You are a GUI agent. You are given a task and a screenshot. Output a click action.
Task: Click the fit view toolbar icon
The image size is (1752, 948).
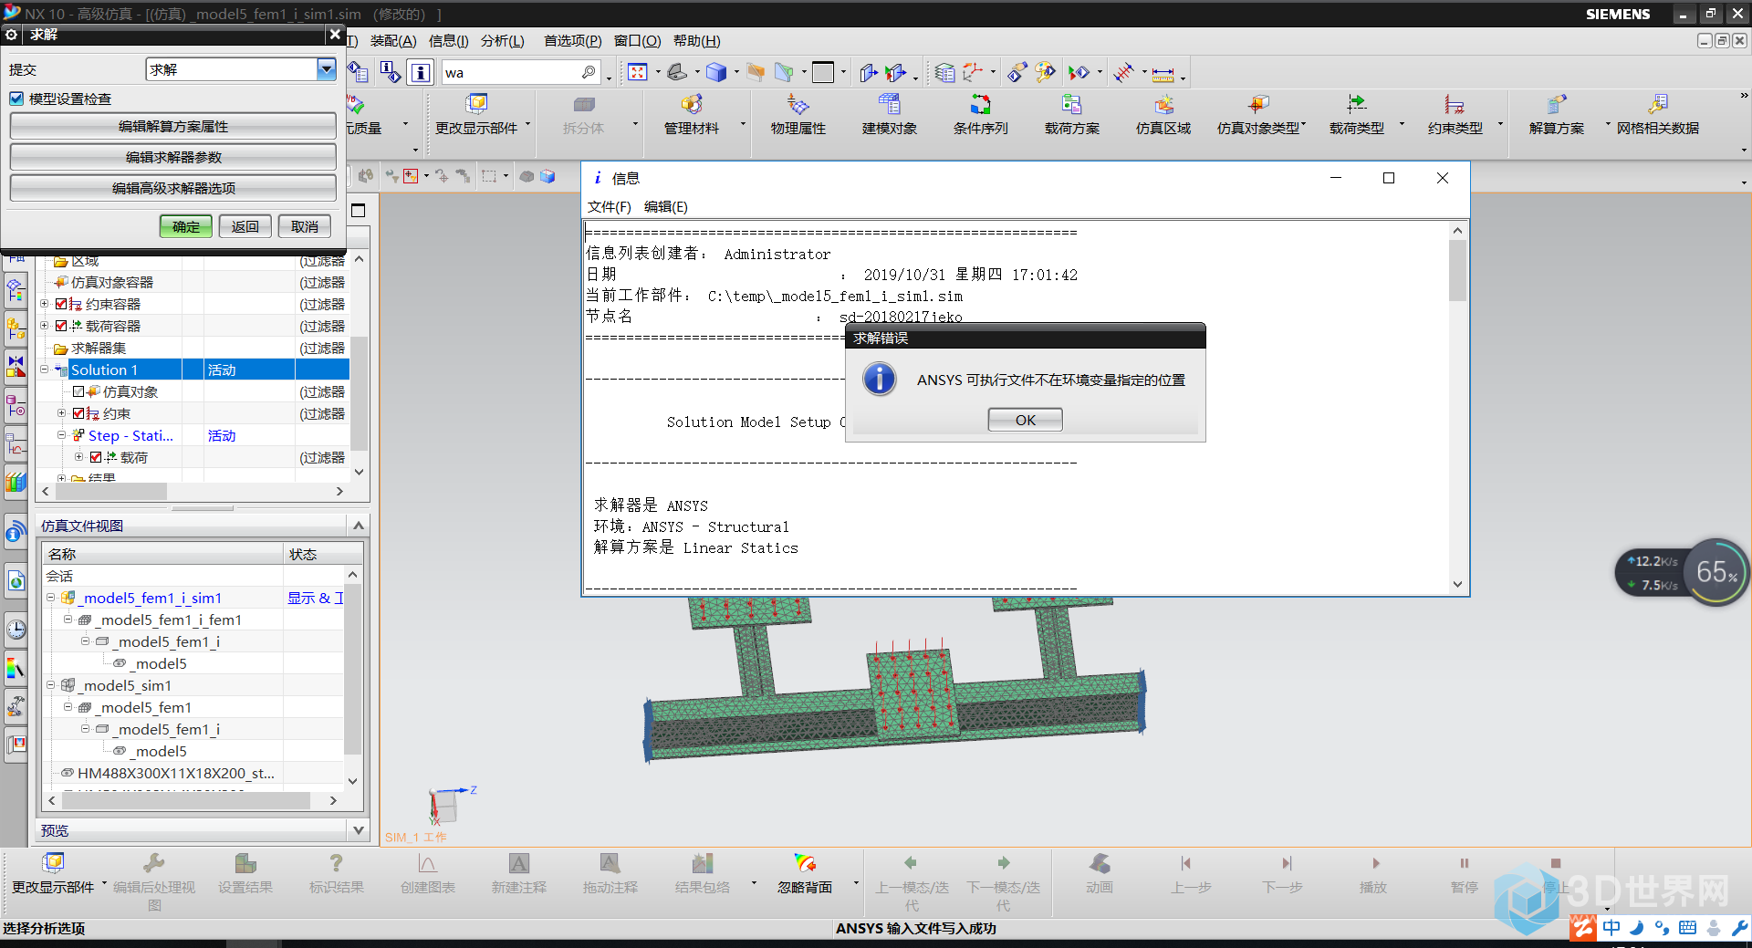[x=638, y=72]
